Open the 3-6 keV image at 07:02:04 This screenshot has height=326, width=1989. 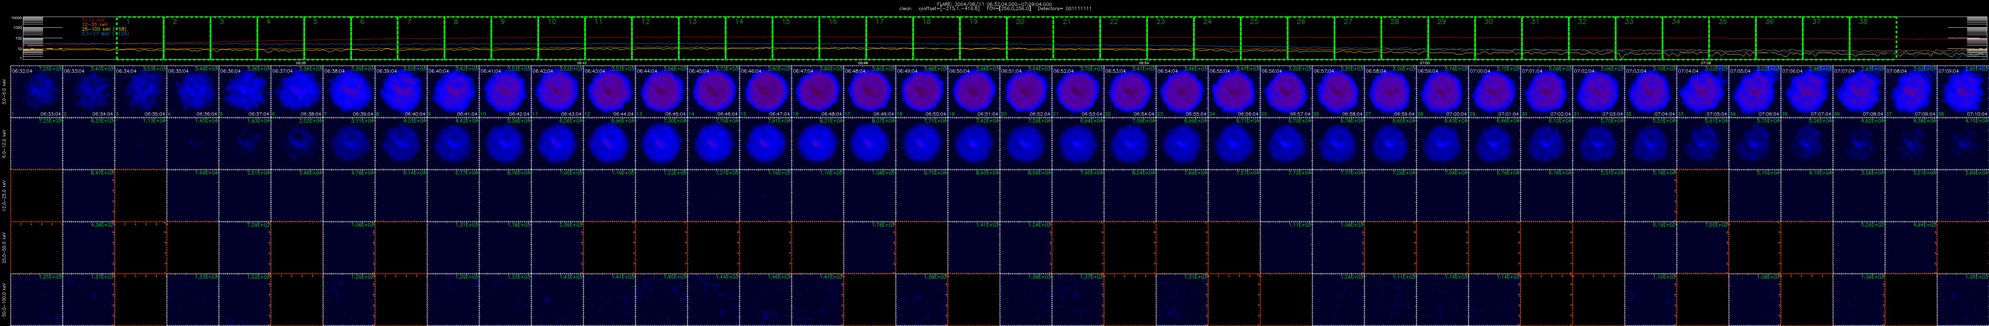coord(1600,92)
